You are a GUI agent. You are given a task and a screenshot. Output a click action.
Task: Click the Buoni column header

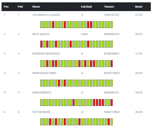[139, 7]
